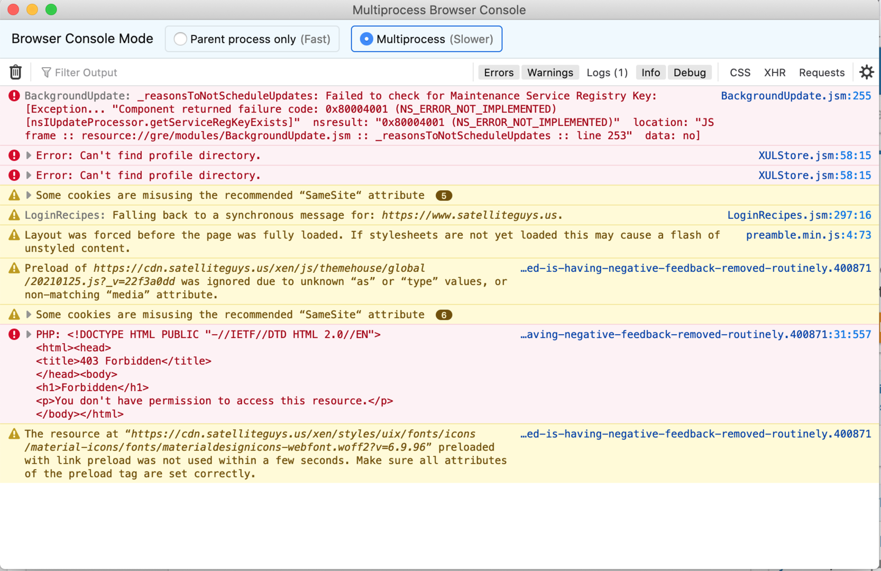The height and width of the screenshot is (571, 881).
Task: Click warning icon on first SameSite cookies row
Action: pos(14,195)
